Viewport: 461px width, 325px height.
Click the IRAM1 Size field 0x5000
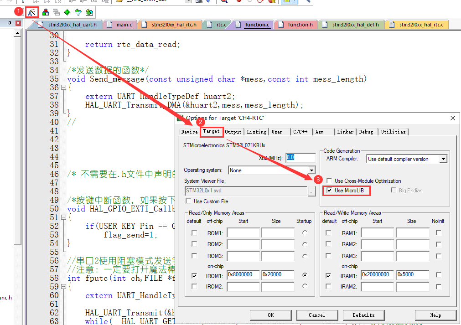point(413,274)
